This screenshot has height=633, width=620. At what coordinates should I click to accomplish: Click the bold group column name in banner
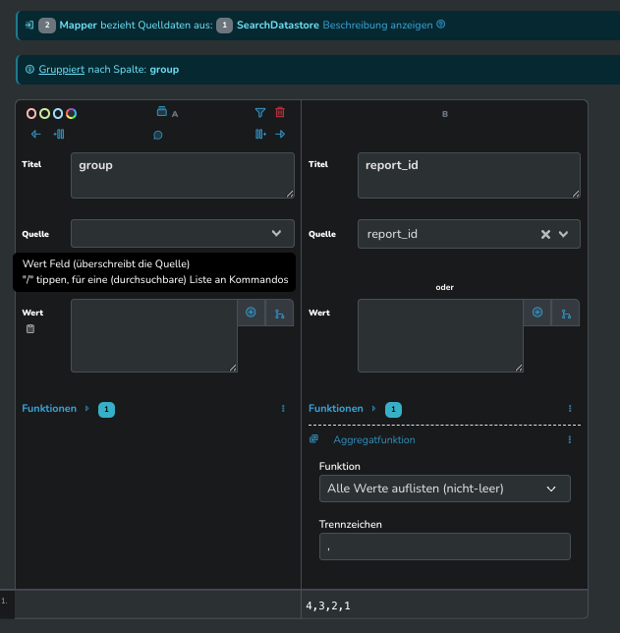(164, 70)
